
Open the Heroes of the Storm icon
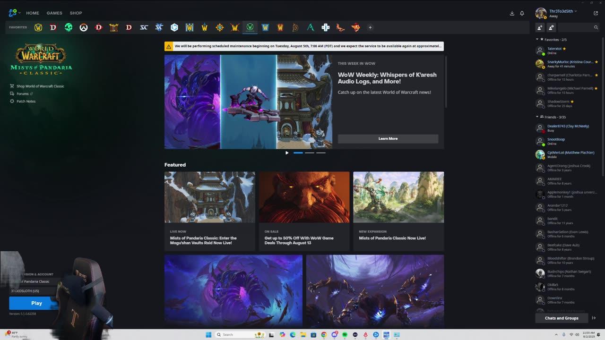coord(174,27)
